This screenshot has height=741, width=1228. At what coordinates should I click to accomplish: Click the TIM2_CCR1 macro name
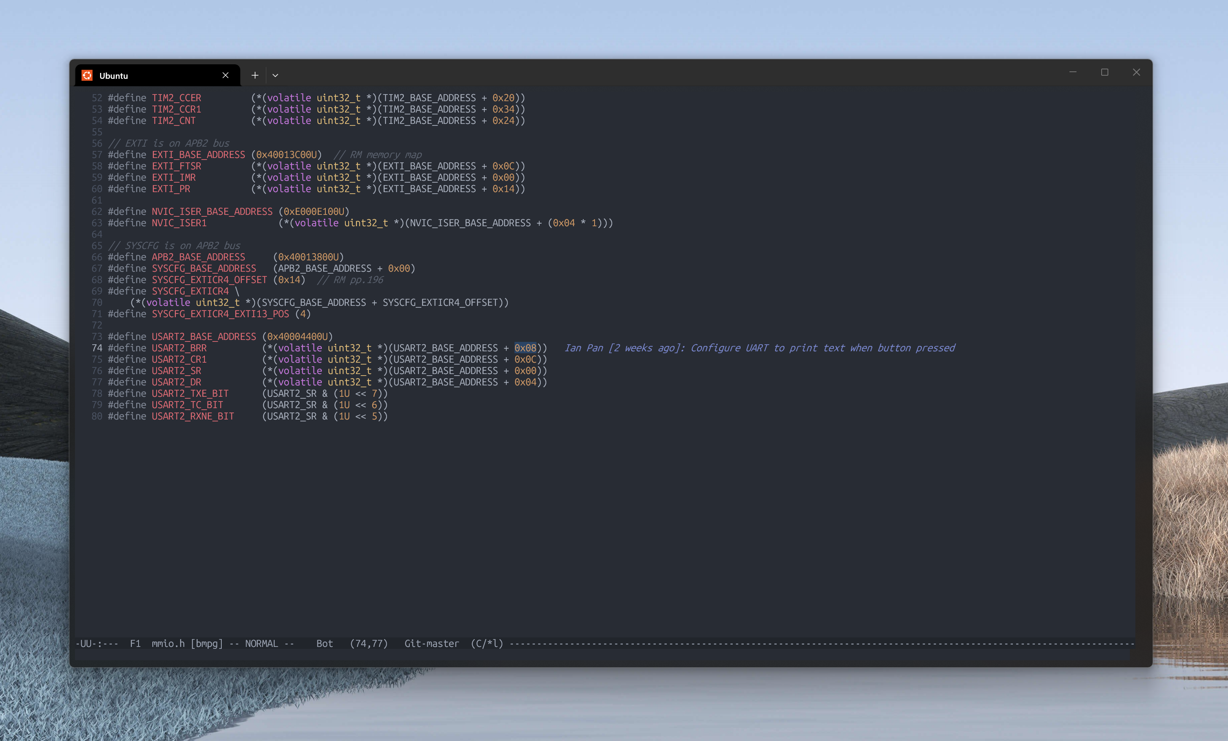(x=177, y=109)
